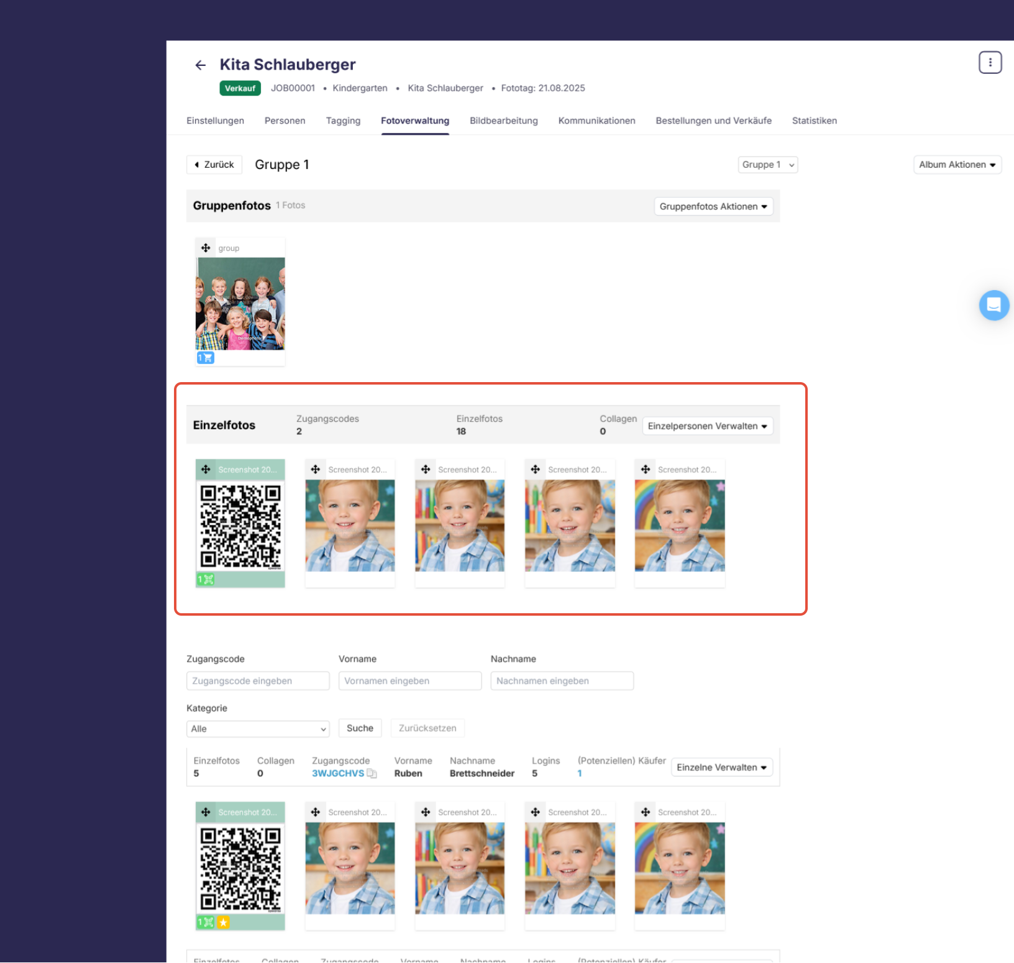Screen dimensions: 1014x963
Task: Click the Fototag: 21.08.2025 text
Action: 543,88
